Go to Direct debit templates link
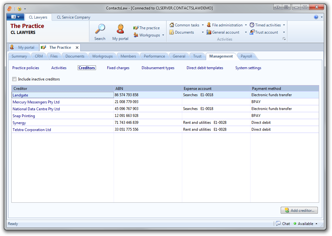This screenshot has height=236, width=332. coord(205,68)
